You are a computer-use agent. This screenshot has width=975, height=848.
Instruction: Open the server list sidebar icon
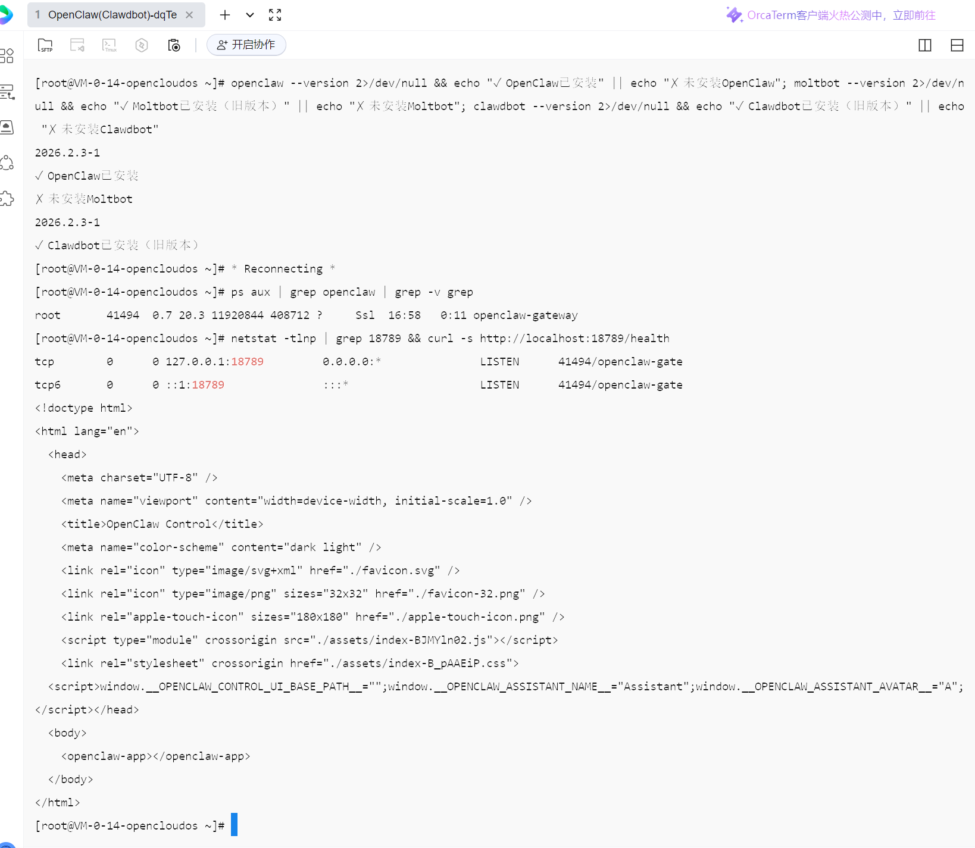tap(7, 92)
